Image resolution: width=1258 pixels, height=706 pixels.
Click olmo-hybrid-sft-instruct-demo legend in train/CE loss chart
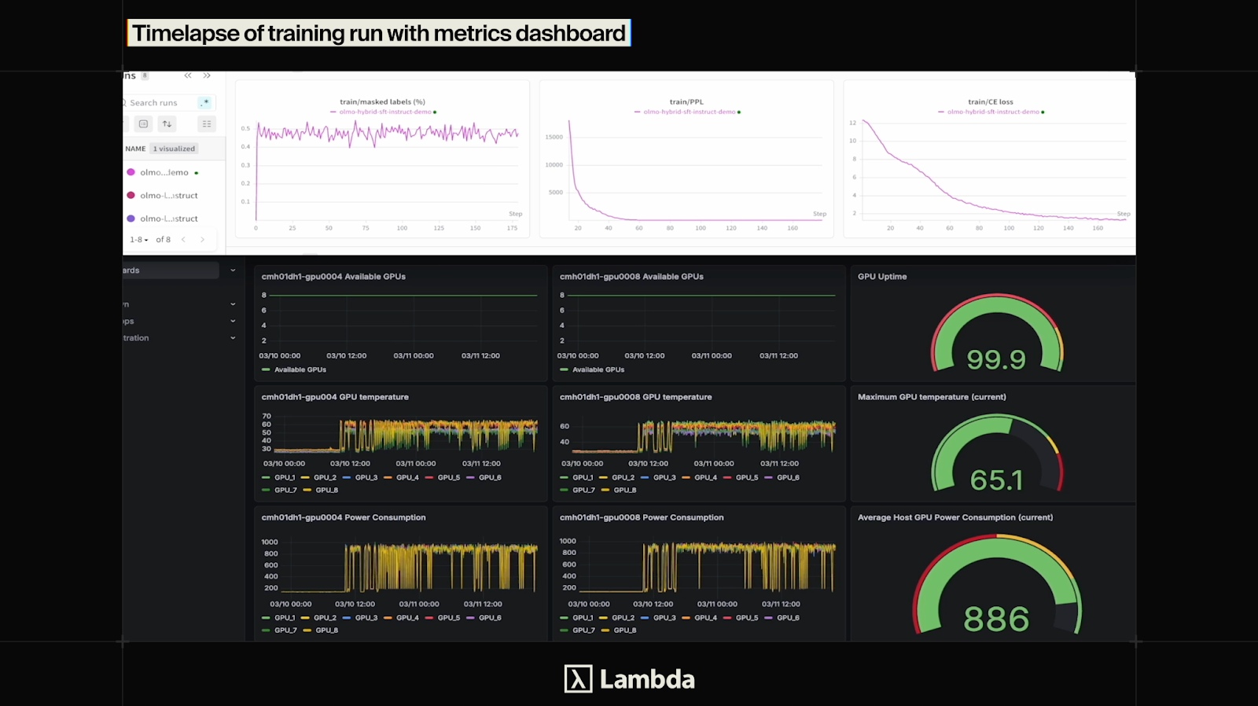991,112
